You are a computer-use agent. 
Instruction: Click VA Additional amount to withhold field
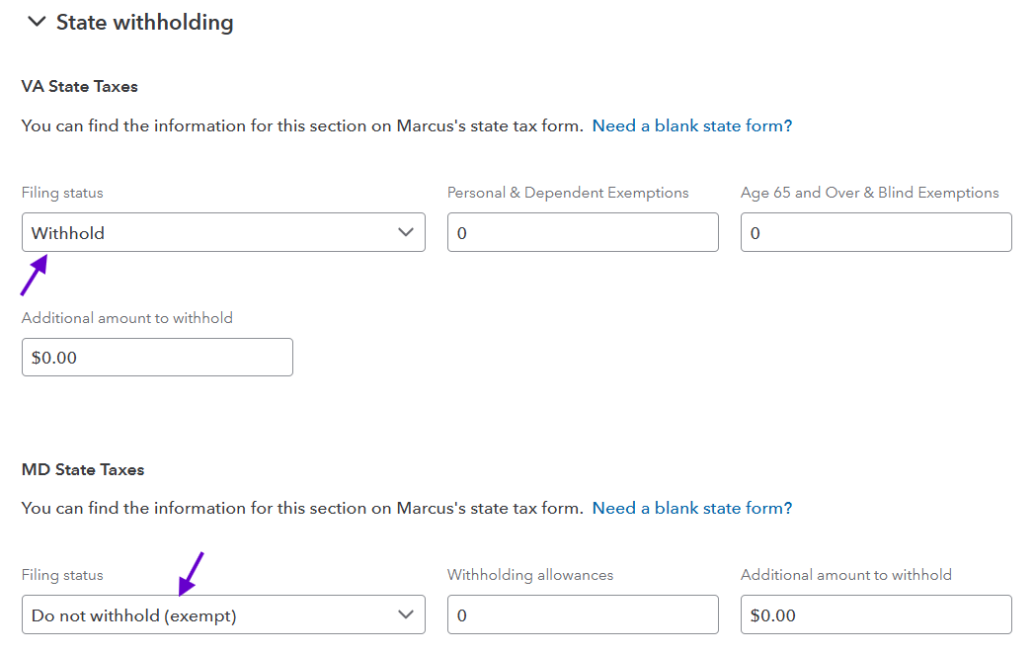tap(157, 358)
